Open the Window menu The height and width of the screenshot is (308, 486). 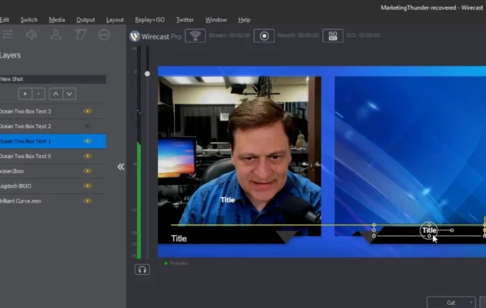216,19
